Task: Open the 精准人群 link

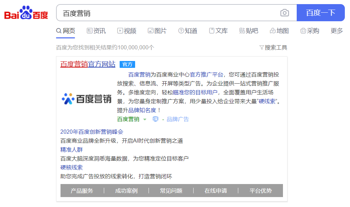Action: click(x=72, y=149)
